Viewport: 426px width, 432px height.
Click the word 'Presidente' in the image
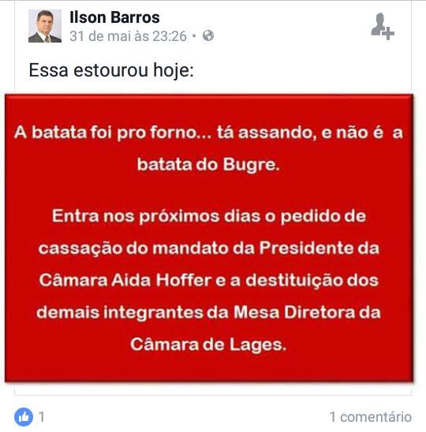pyautogui.click(x=307, y=248)
